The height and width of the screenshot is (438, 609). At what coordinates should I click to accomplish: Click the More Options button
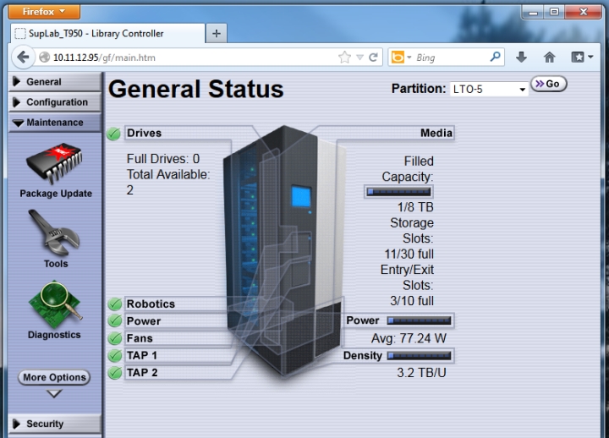pos(54,377)
